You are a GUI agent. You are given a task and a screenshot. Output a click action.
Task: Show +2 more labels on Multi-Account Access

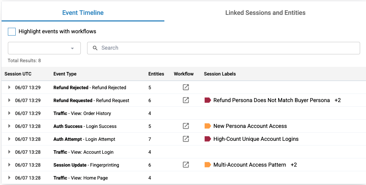pos(293,165)
